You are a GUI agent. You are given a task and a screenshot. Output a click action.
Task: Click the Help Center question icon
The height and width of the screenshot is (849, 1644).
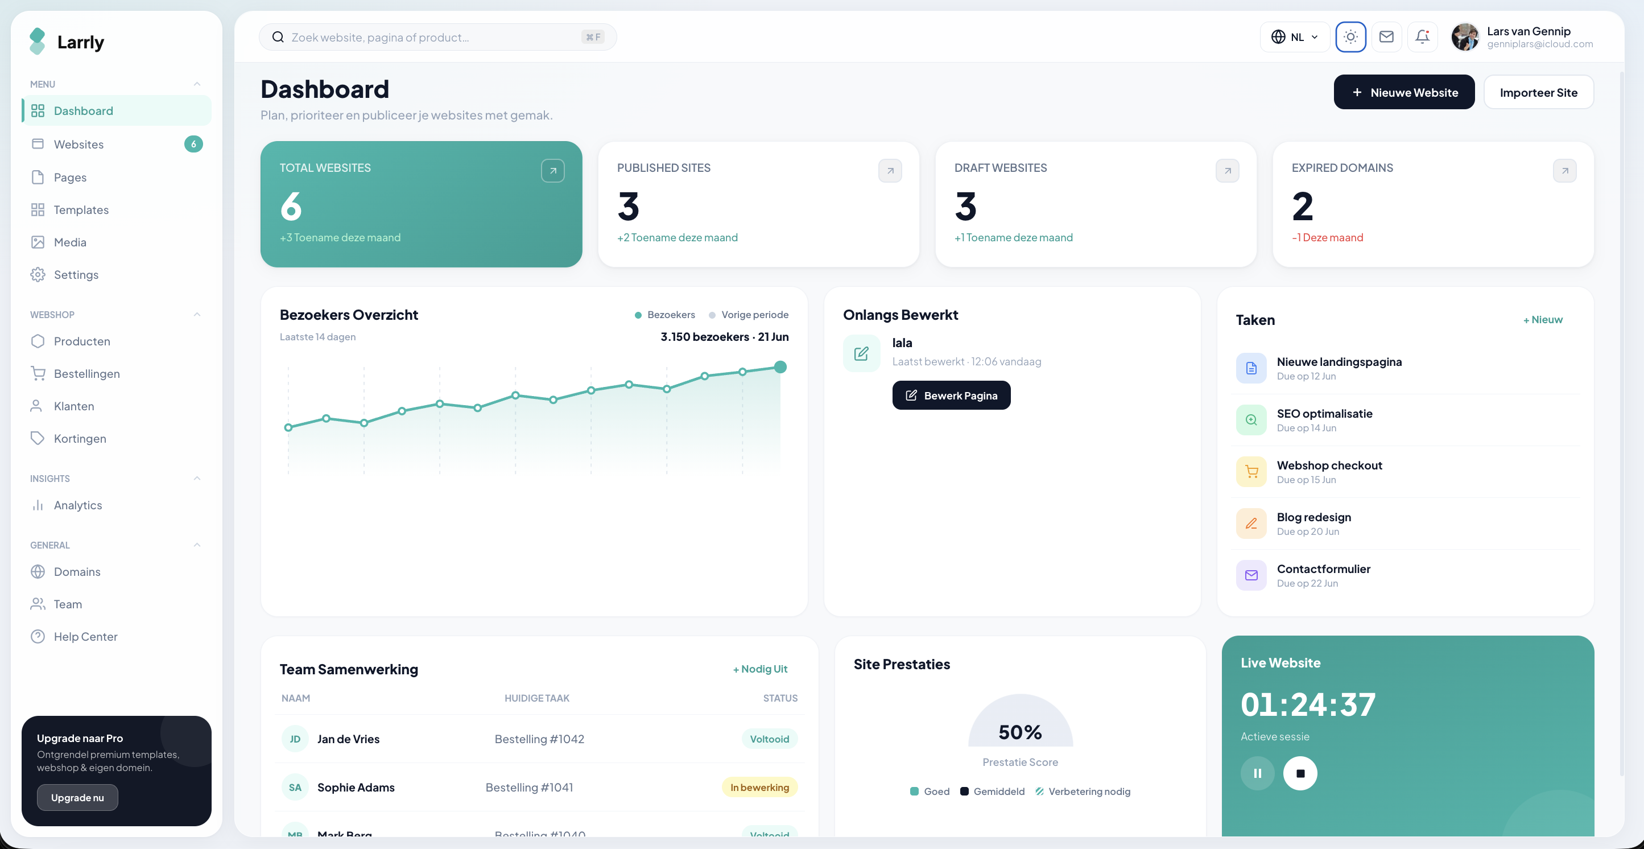click(x=38, y=637)
